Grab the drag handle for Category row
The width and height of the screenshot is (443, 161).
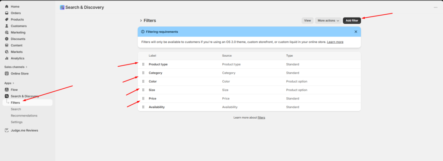pos(143,73)
